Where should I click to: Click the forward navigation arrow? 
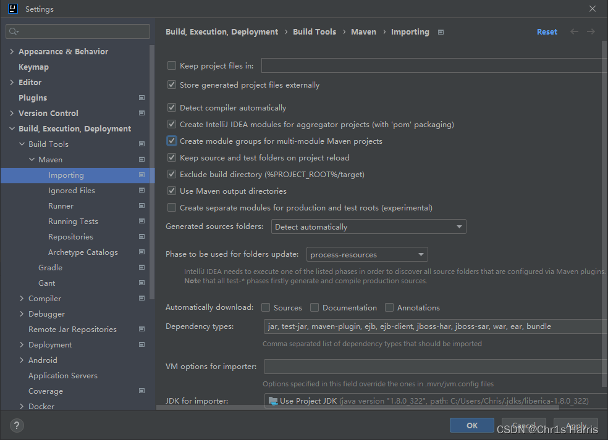point(591,31)
